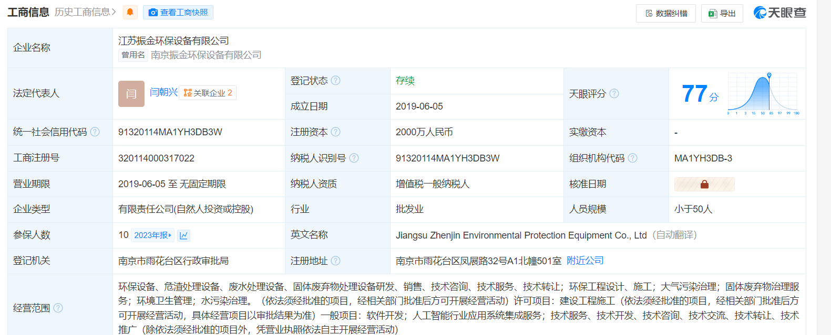Image resolution: width=831 pixels, height=335 pixels.
Task: Expand the 2023年报 year selector
Action: pos(152,235)
